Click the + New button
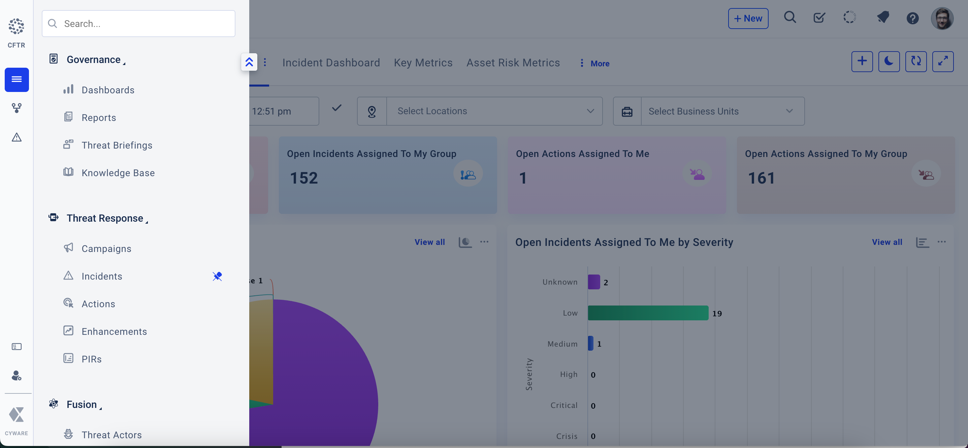The image size is (968, 448). coord(748,19)
